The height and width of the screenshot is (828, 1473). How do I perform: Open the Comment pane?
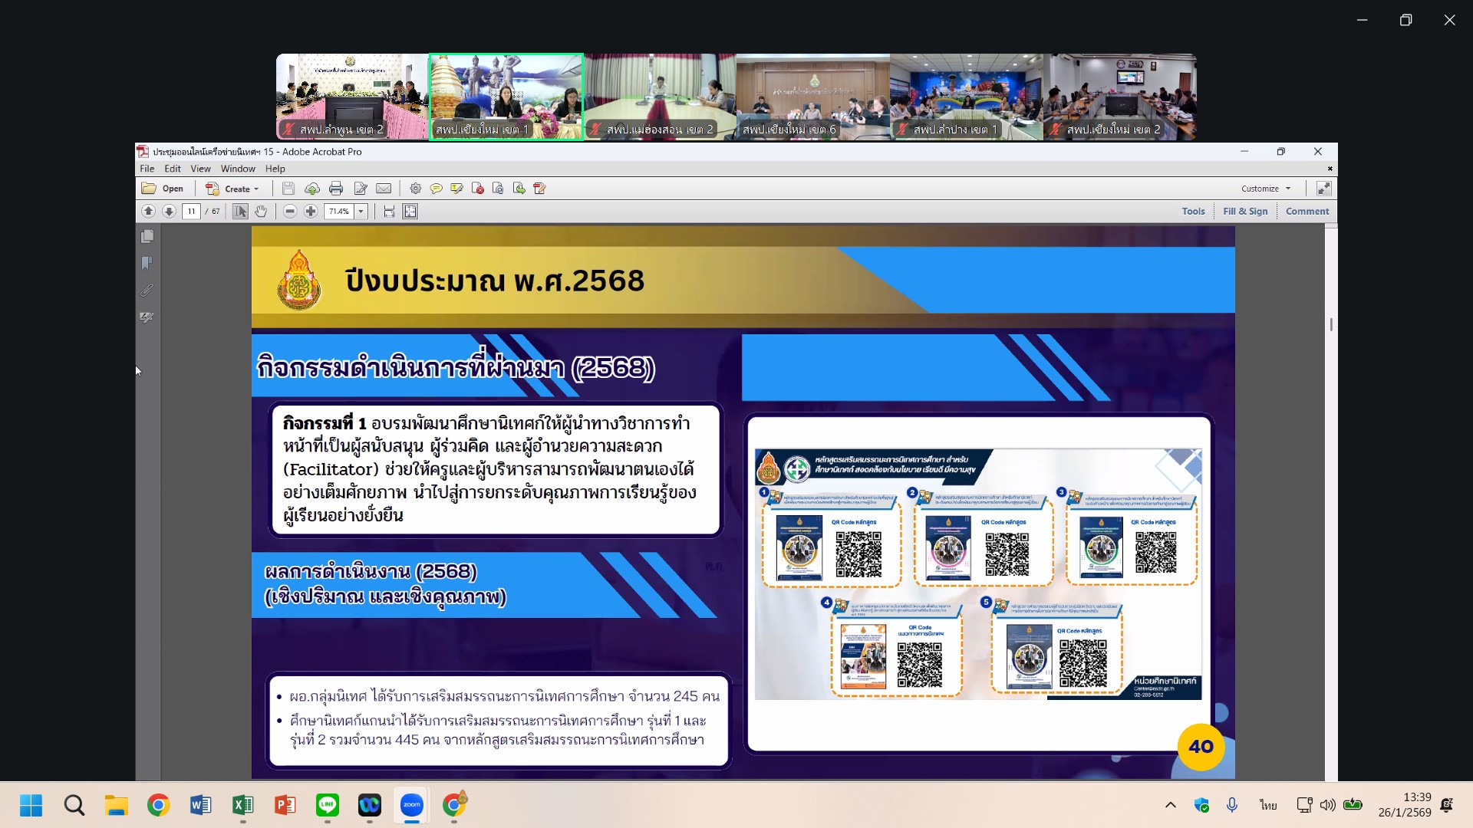click(x=1307, y=212)
